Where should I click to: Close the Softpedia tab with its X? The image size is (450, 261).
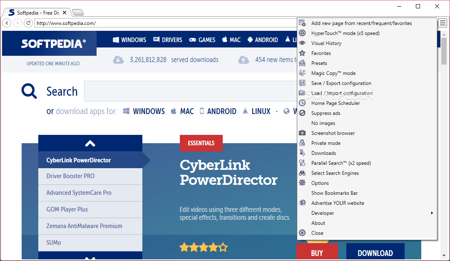(x=65, y=12)
